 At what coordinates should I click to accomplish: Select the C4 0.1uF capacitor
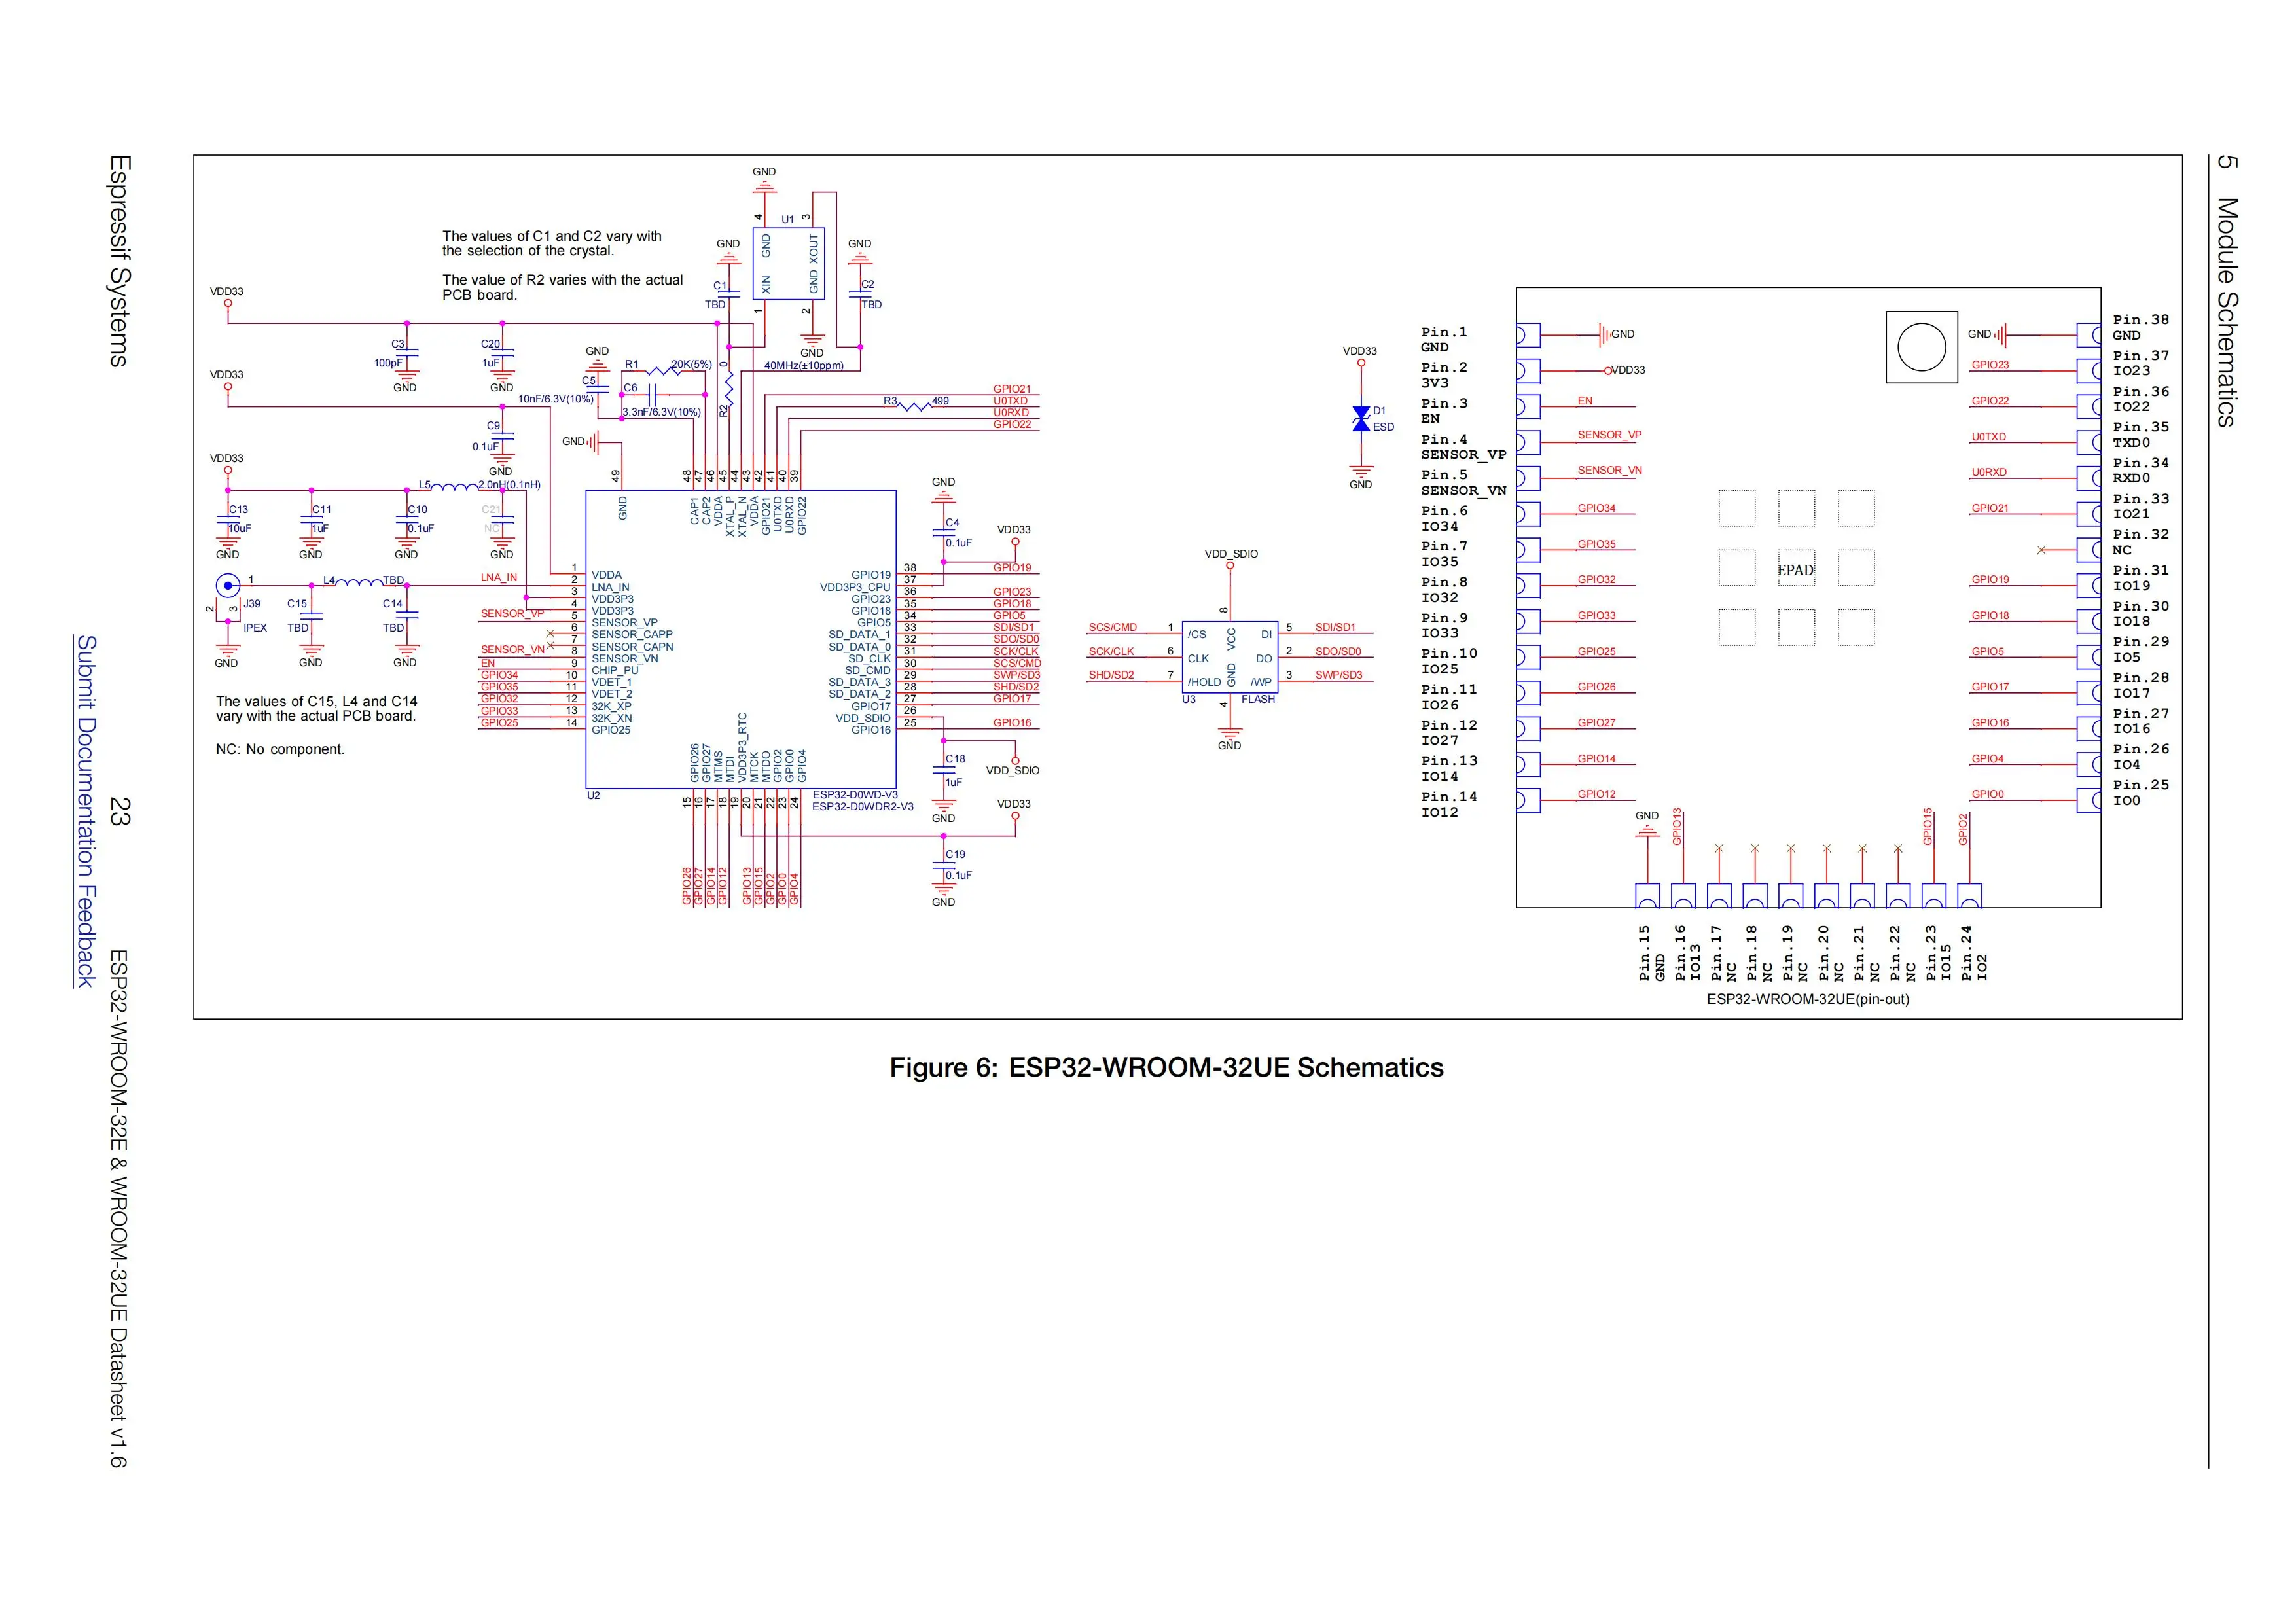pyautogui.click(x=944, y=533)
